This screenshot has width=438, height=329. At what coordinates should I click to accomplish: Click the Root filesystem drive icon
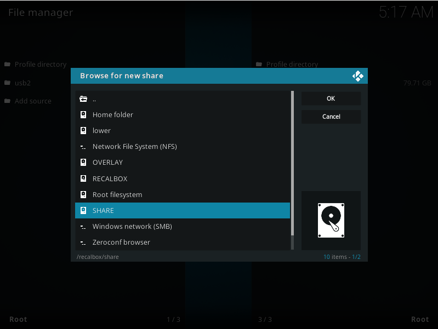tap(83, 194)
